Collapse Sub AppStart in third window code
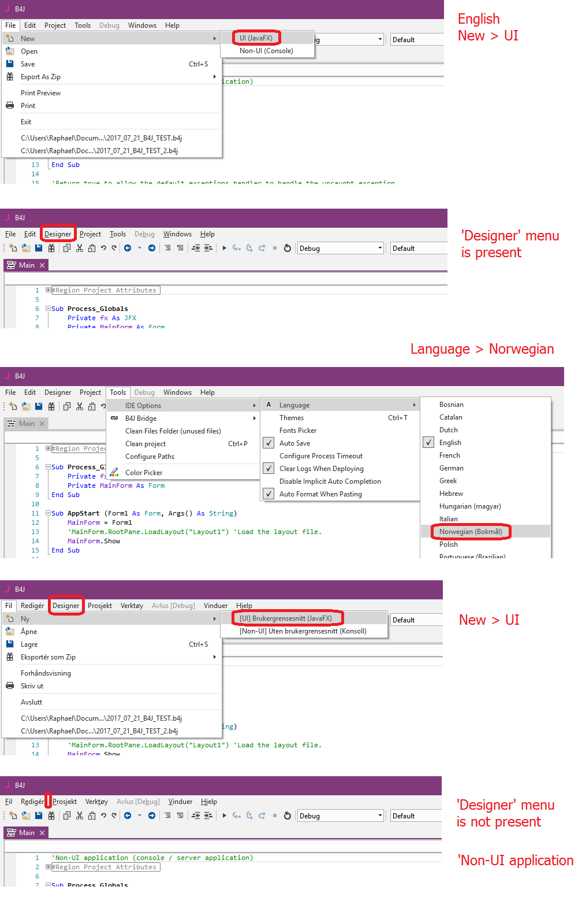Screen dimensions: 582x897 (48, 513)
